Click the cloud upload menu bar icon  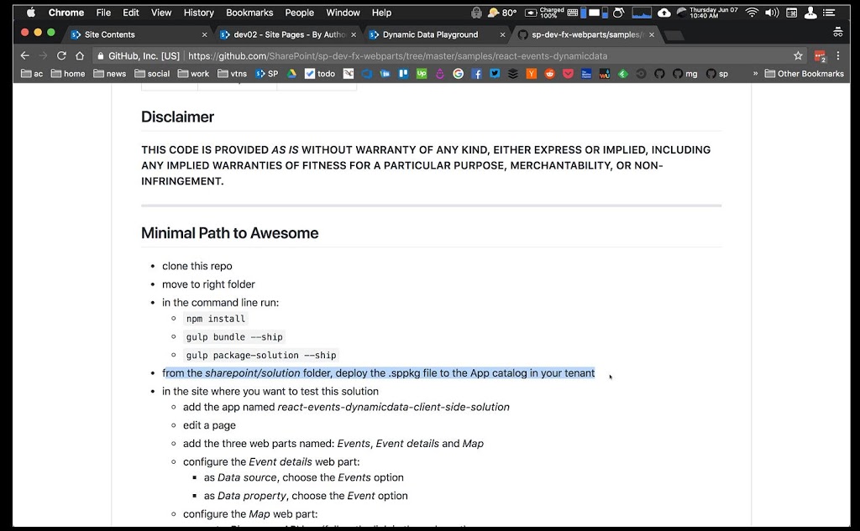[664, 12]
